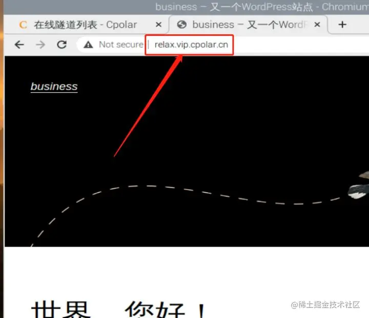
Task: Click the browser forward arrow
Action: tap(40, 45)
